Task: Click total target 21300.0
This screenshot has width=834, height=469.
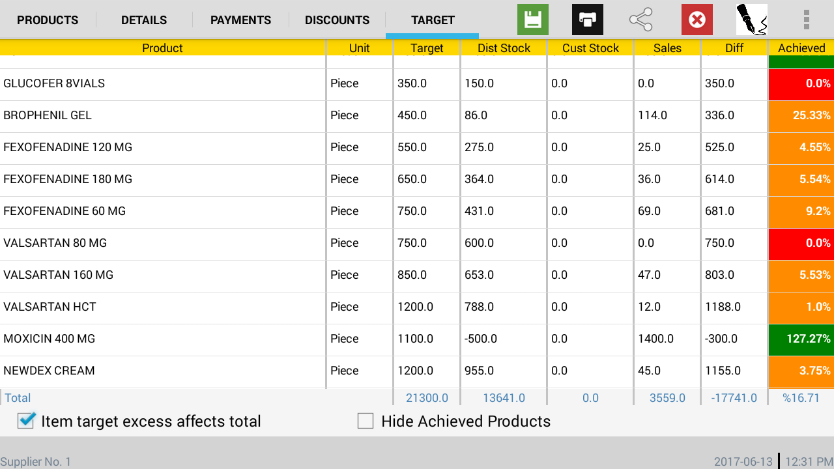Action: [x=427, y=398]
